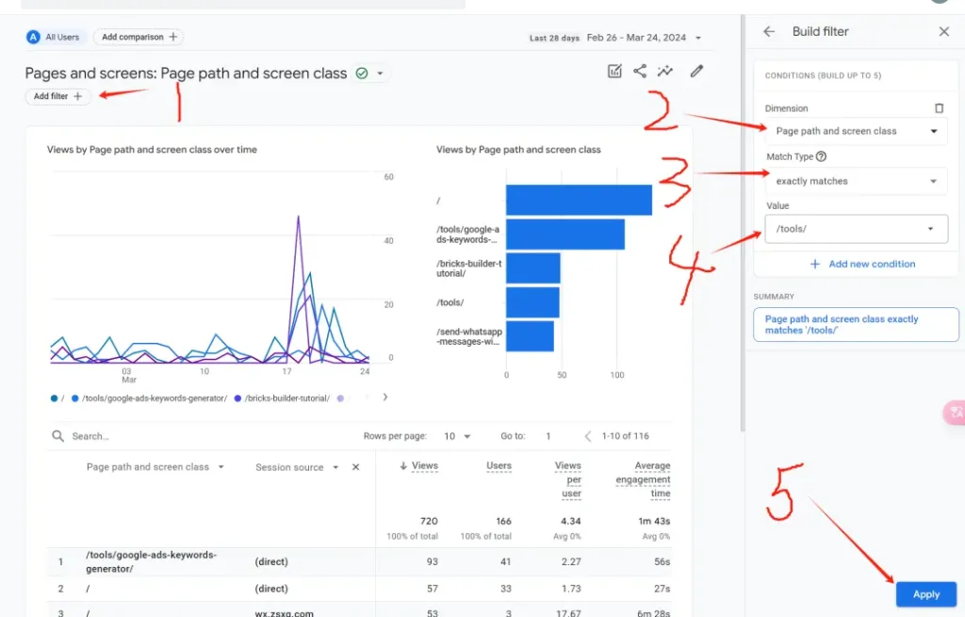Click Match Type help question icon
The image size is (965, 617).
821,157
